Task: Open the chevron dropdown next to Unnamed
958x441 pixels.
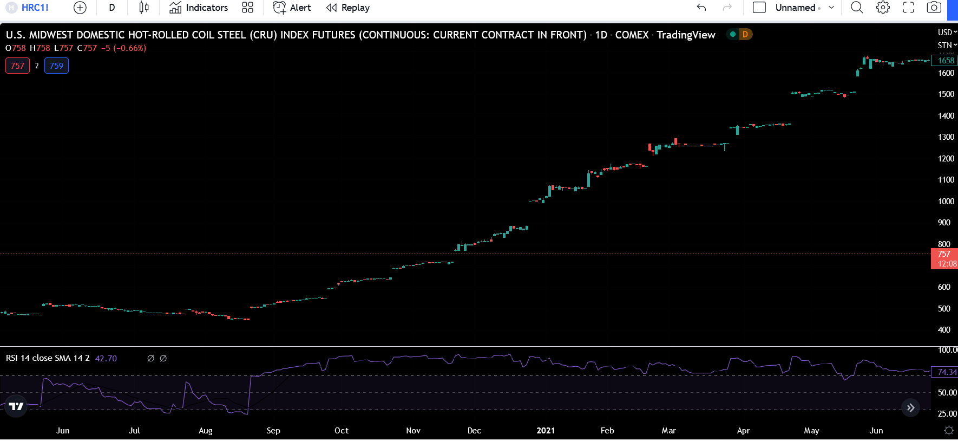Action: click(x=831, y=8)
